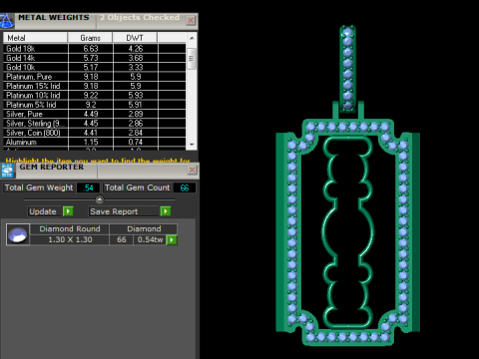Click the Update button
479x359 pixels.
[x=45, y=211]
